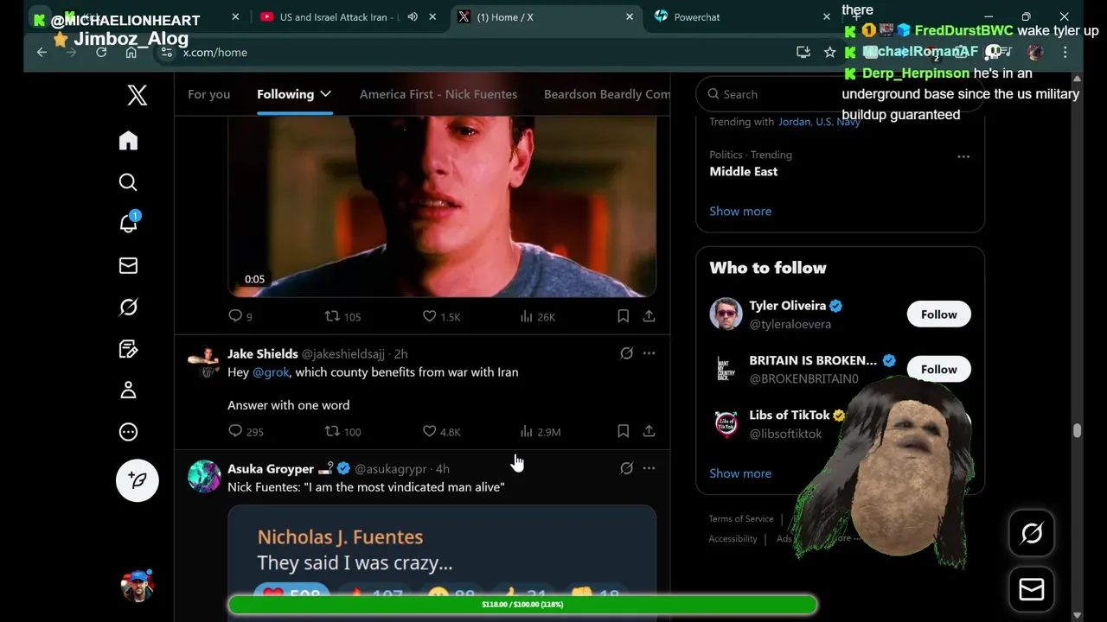Expand the Following tab chevron
Viewport: 1107px width, 622px height.
(325, 94)
